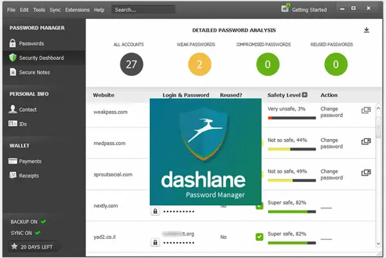Click medpass.com 44% safety bar
Image resolution: width=386 pixels, height=258 pixels.
(x=291, y=149)
